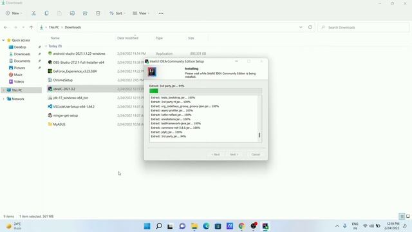The image size is (412, 232).
Task: Open the Windows Start menu
Action: (147, 226)
